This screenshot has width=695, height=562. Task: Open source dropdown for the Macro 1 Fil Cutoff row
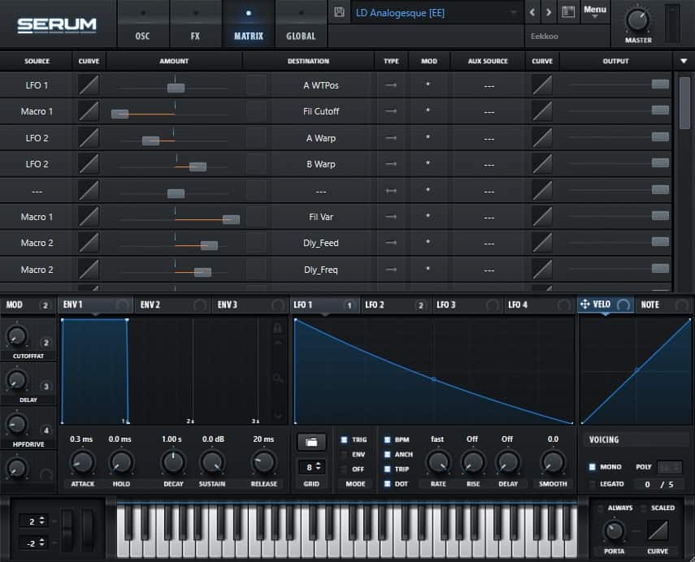[x=37, y=111]
